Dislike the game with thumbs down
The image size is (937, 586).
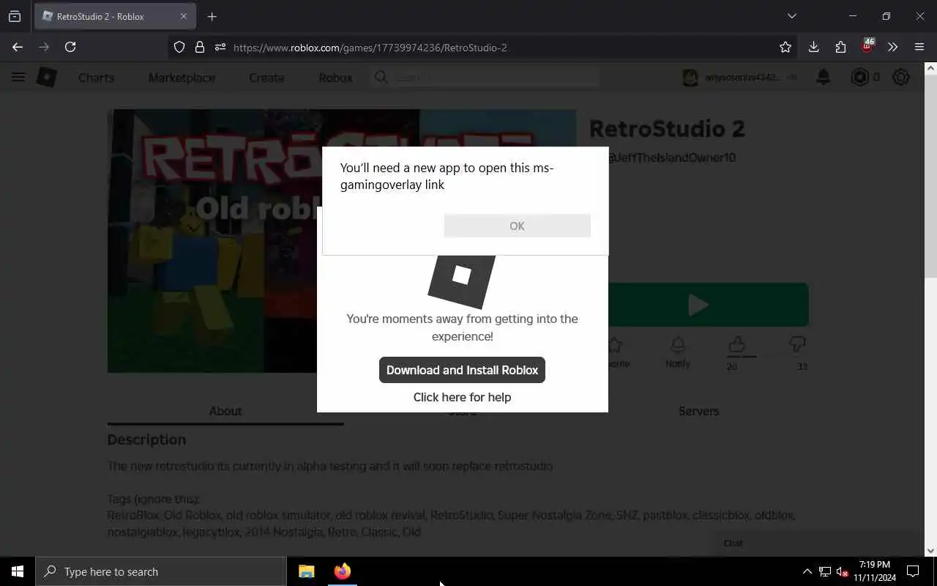(797, 344)
